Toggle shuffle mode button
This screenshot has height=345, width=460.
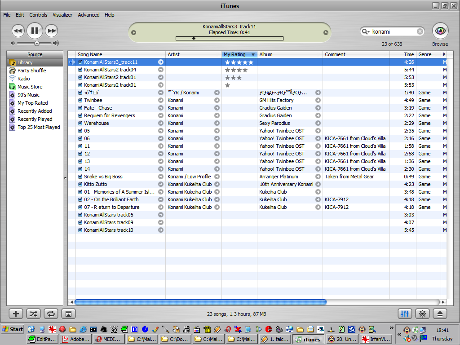[33, 314]
